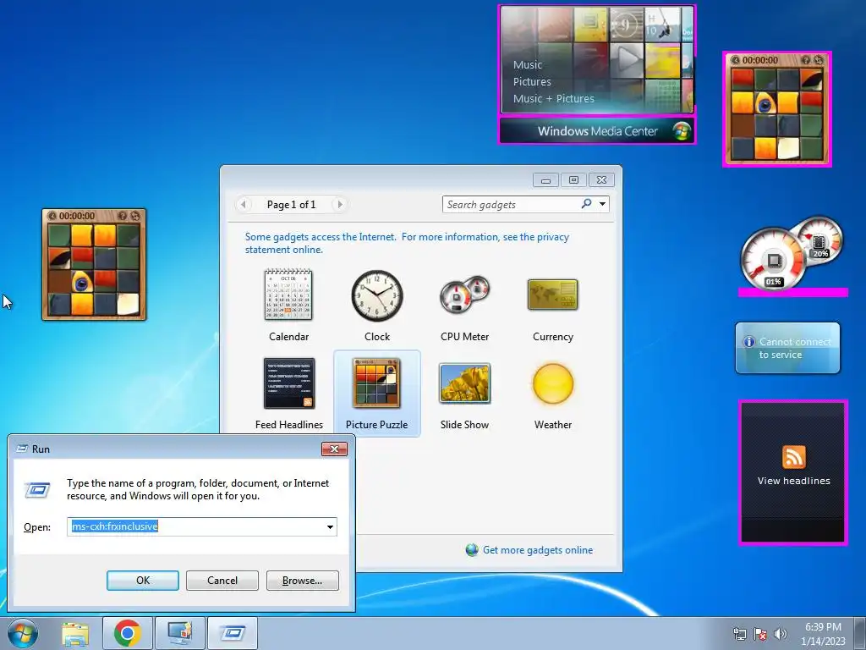Click Cannot connect to service weather gadget

click(787, 348)
